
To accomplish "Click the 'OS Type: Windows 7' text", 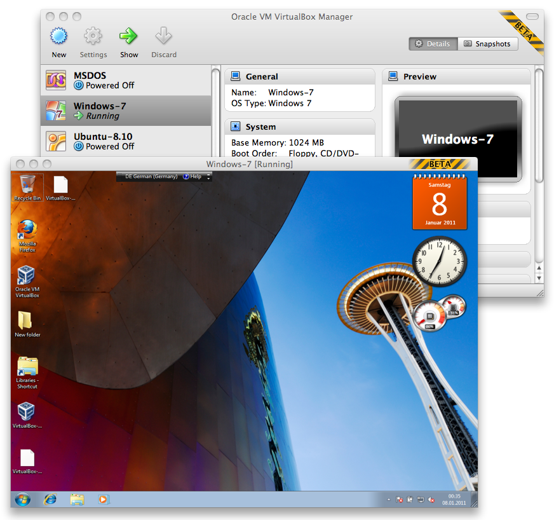I will [271, 103].
